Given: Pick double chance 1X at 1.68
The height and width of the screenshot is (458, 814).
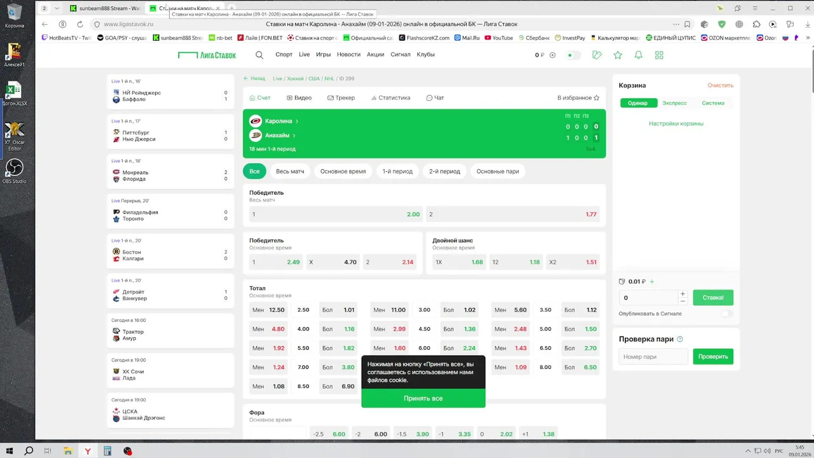Looking at the screenshot, I should tap(459, 262).
